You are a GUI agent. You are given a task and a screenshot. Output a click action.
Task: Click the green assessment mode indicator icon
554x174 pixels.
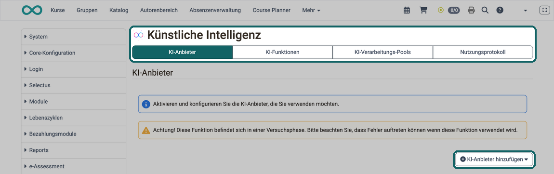441,10
